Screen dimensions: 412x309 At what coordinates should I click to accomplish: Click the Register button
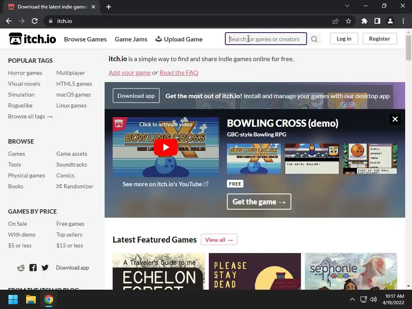tap(380, 39)
